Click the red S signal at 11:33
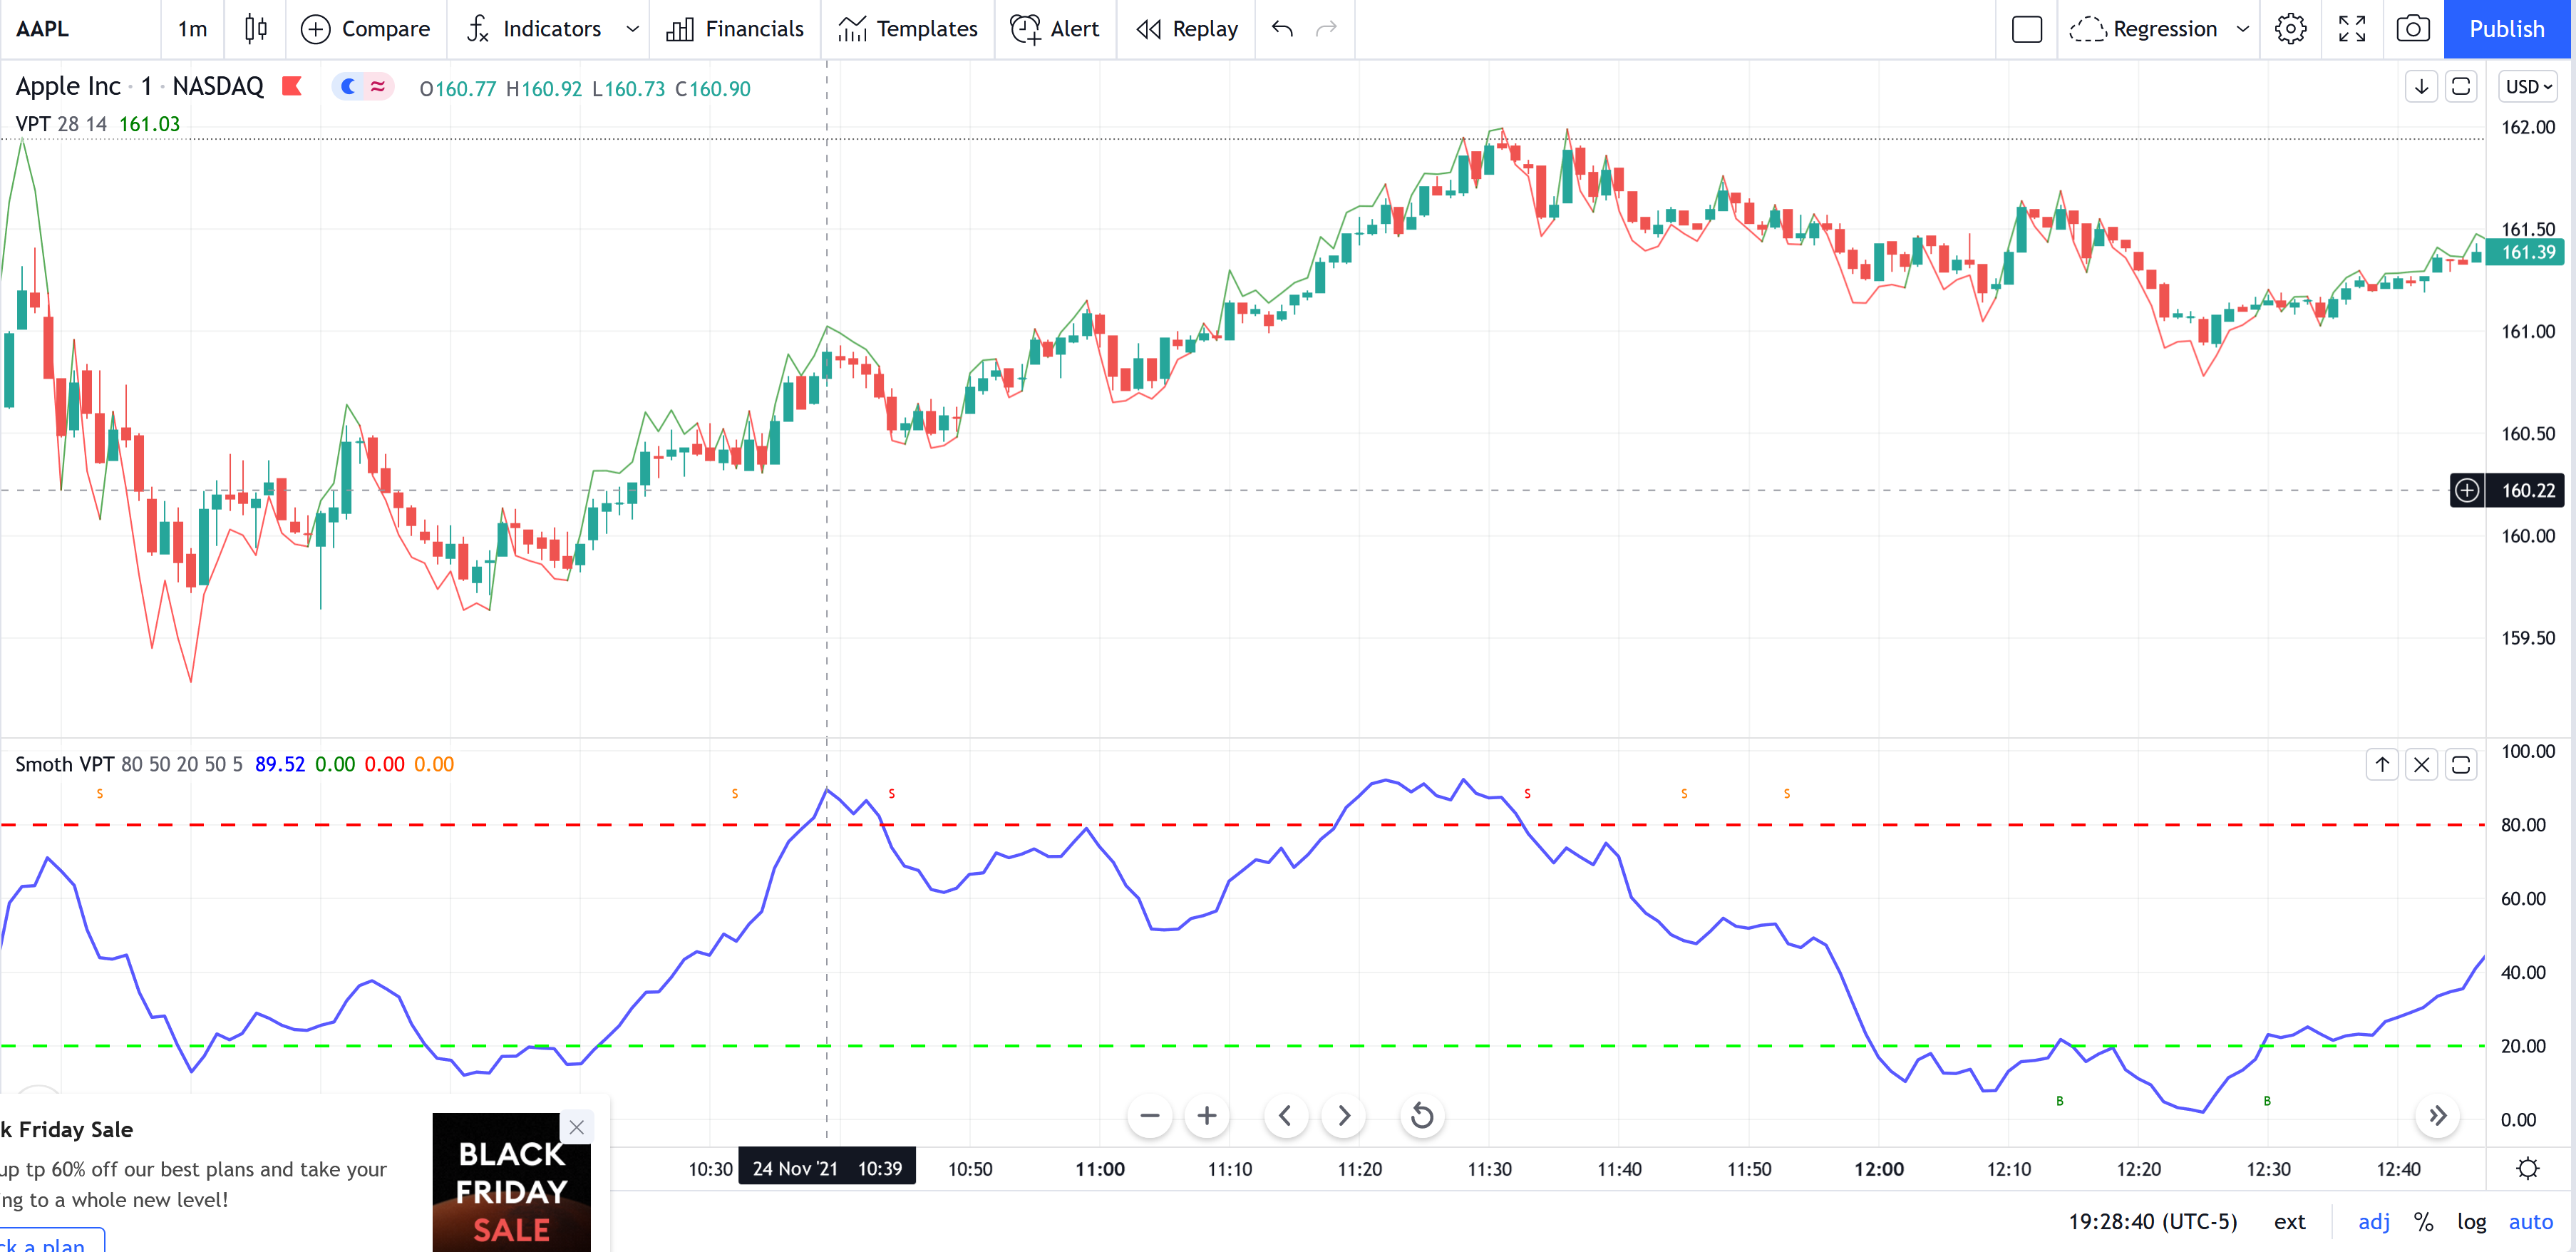The height and width of the screenshot is (1252, 2576). coord(1527,793)
